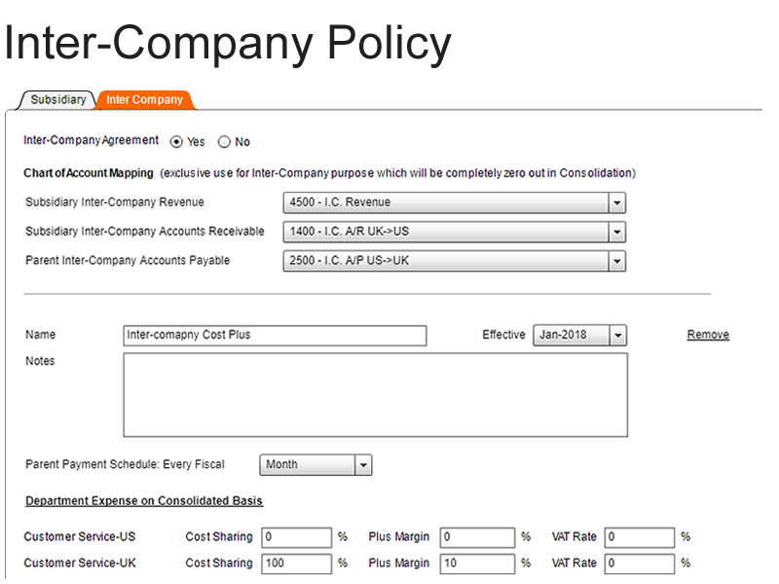Click the 4500 - I.C. Revenue combo box
Screen dimensions: 779x584
pyautogui.click(x=446, y=203)
